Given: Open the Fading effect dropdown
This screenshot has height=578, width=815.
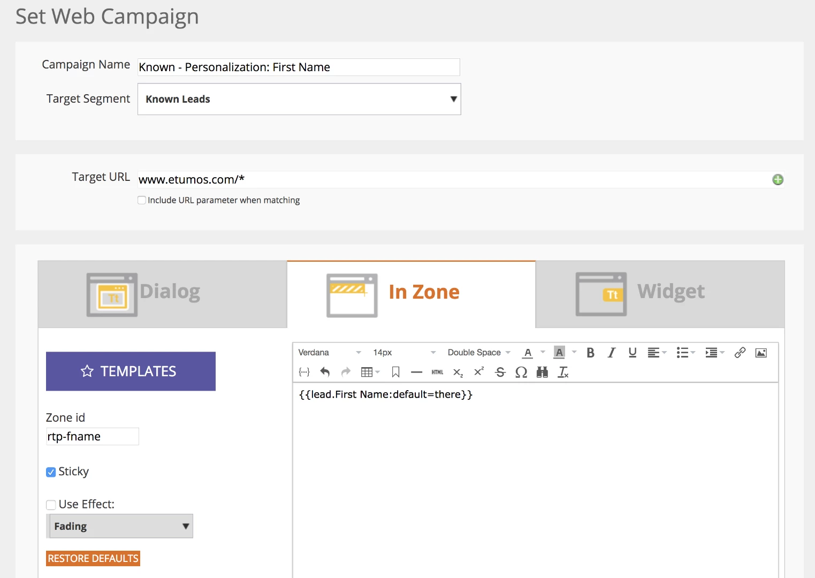Looking at the screenshot, I should 120,526.
